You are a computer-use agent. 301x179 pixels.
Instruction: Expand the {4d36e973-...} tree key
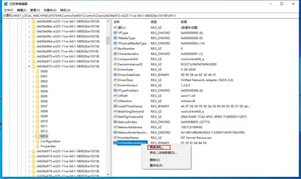29,151
